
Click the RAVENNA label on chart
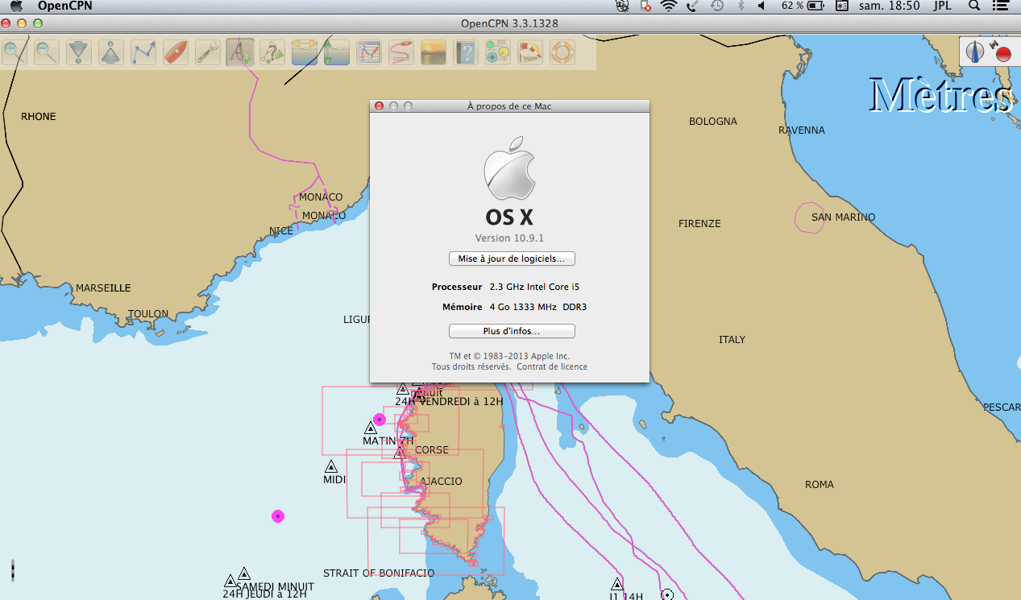coord(802,130)
